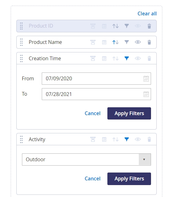Toggle visibility eye for Creation Time

138,58
